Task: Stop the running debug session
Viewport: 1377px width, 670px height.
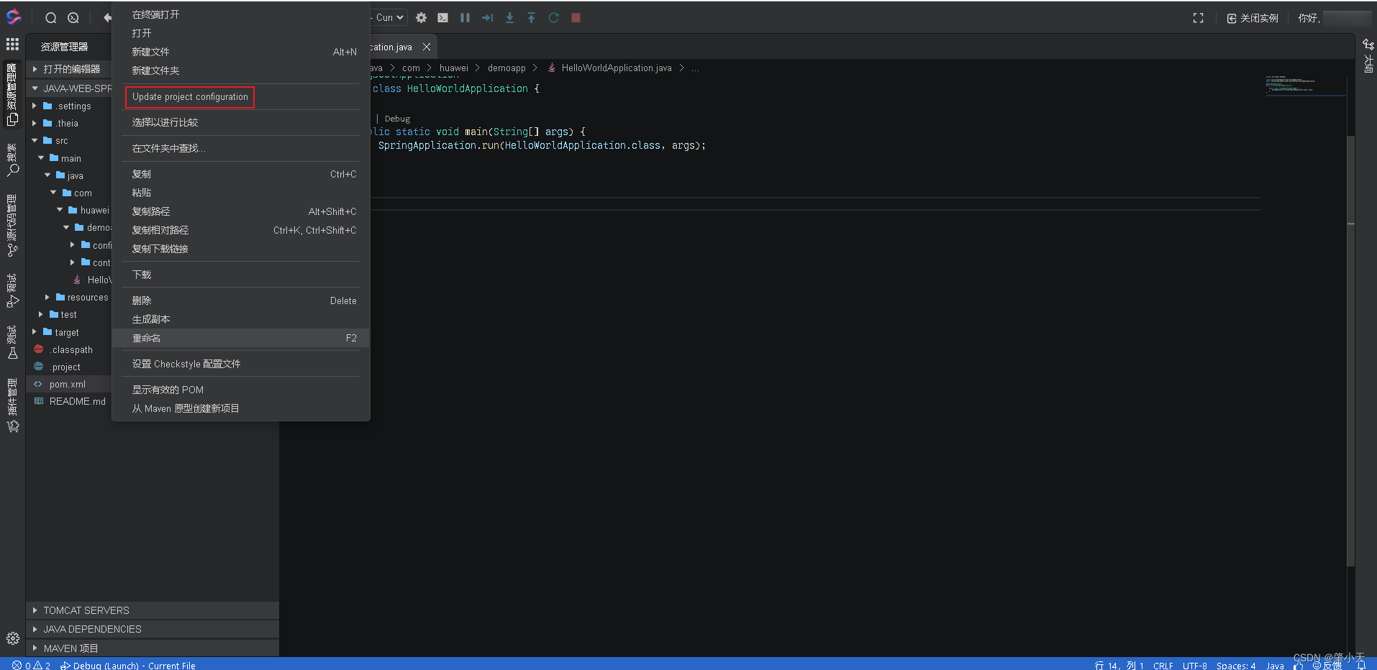Action: [575, 17]
